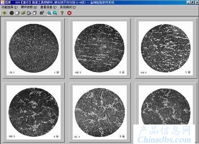
Task: Open the 系统测试 menu
Action: tap(68, 7)
